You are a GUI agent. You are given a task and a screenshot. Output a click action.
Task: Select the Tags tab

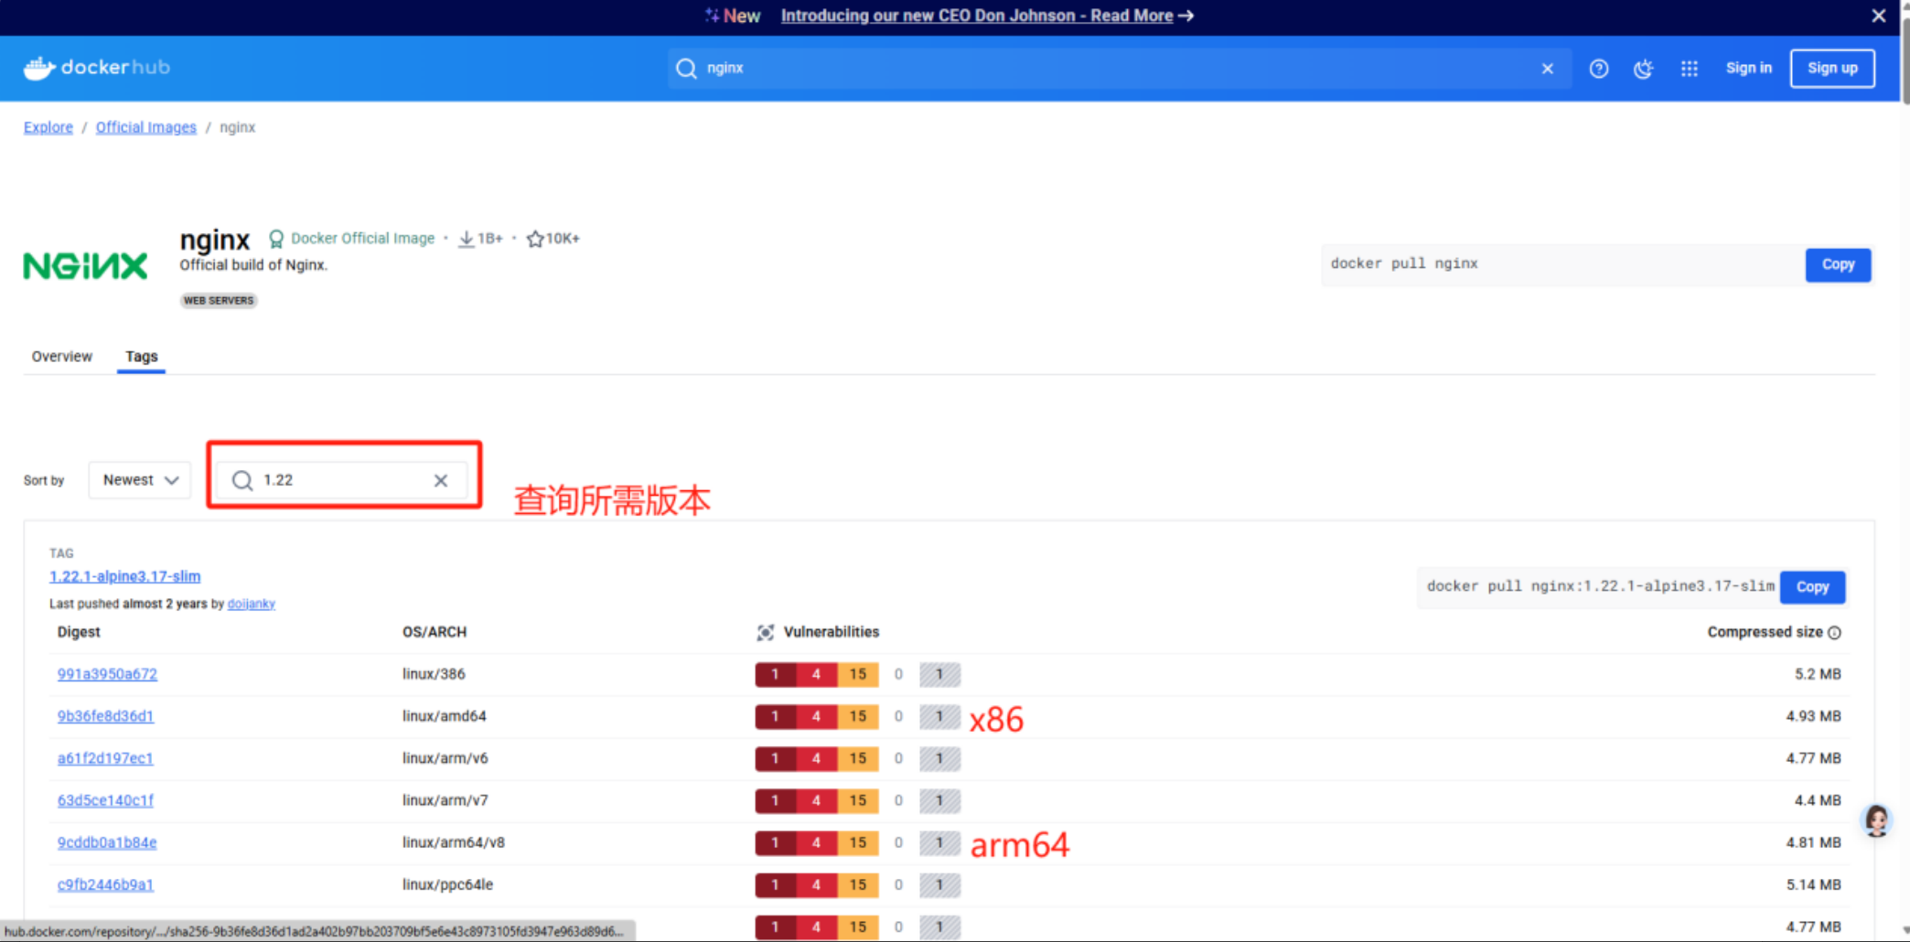(142, 357)
